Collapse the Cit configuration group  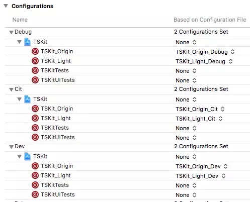(x=11, y=89)
